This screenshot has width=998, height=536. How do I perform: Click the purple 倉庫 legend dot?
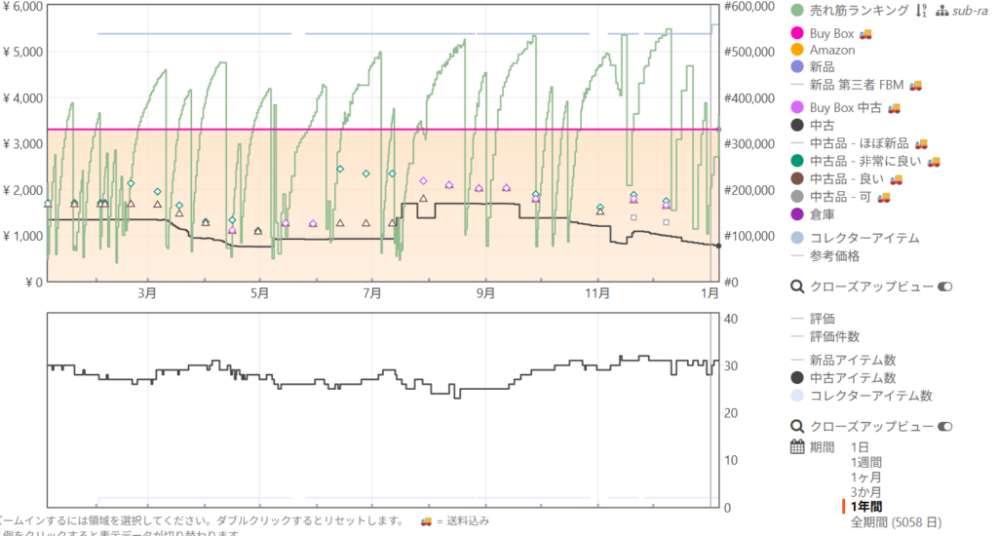pyautogui.click(x=797, y=213)
